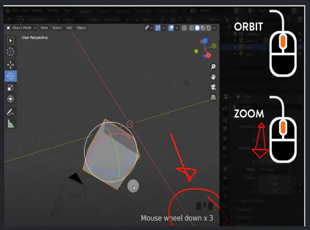Open the overlays dropdown arrow
Screen dimensions: 310x230
(x=177, y=28)
